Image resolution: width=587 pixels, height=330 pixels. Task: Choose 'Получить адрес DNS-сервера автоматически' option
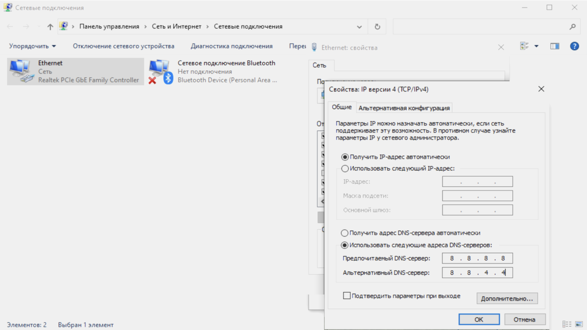click(x=345, y=233)
